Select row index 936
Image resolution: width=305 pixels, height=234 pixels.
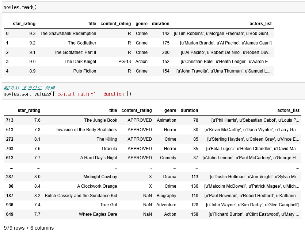[10, 205]
